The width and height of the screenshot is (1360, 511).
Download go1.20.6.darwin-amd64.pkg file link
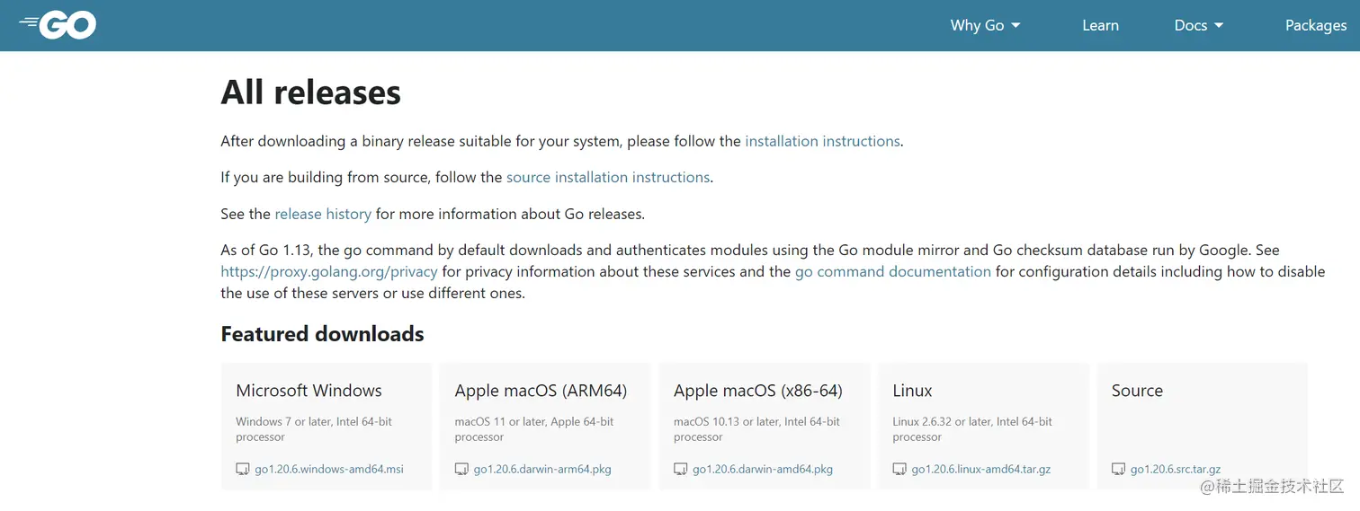pos(763,470)
